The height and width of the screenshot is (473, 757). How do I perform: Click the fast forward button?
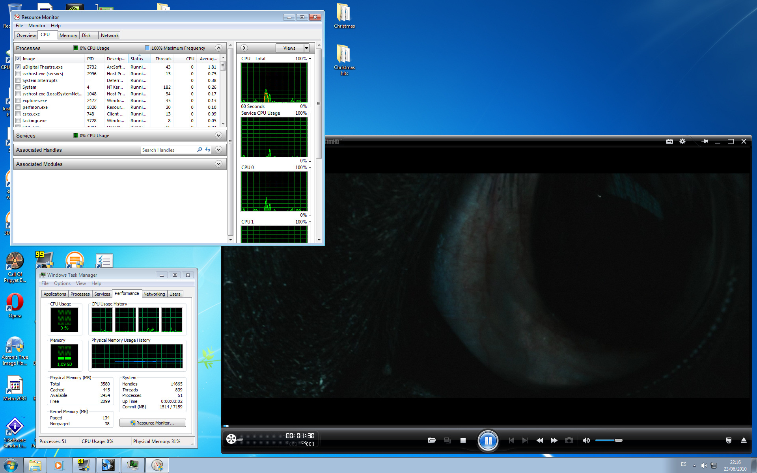[x=554, y=440]
